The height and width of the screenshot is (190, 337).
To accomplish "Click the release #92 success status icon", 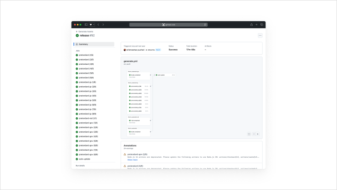I will 77,36.
